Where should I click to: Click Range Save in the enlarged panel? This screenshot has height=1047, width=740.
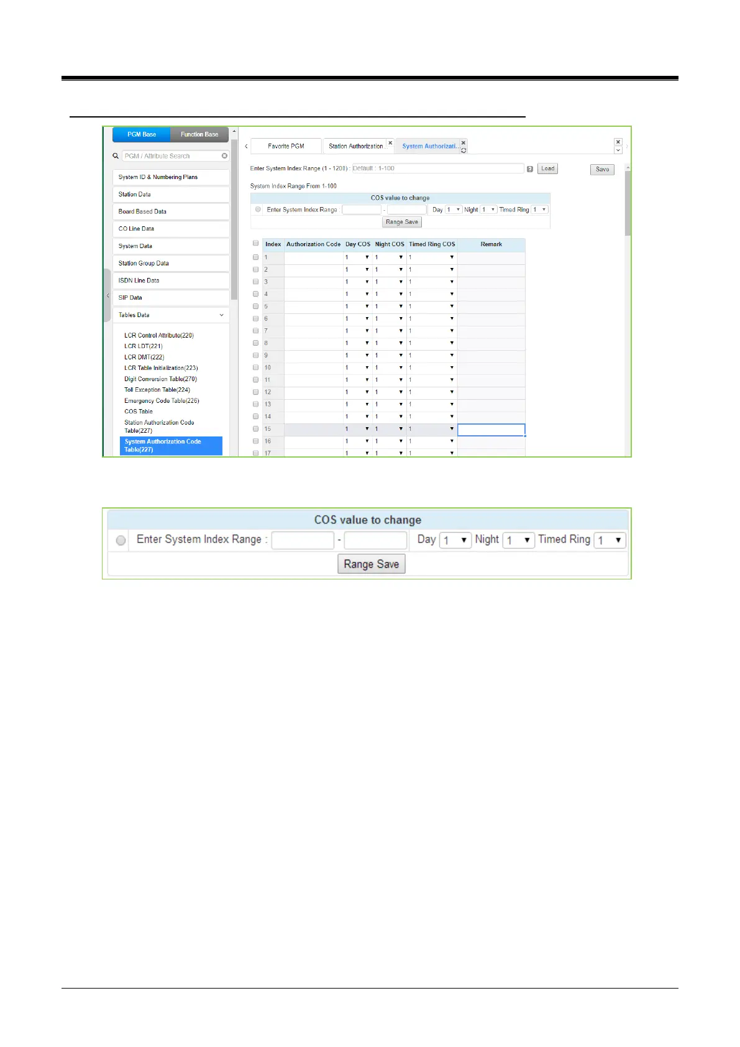[x=372, y=564]
